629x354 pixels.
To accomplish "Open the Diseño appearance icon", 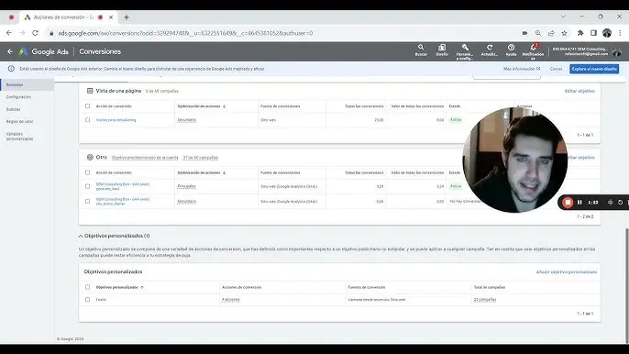I will click(x=442, y=50).
